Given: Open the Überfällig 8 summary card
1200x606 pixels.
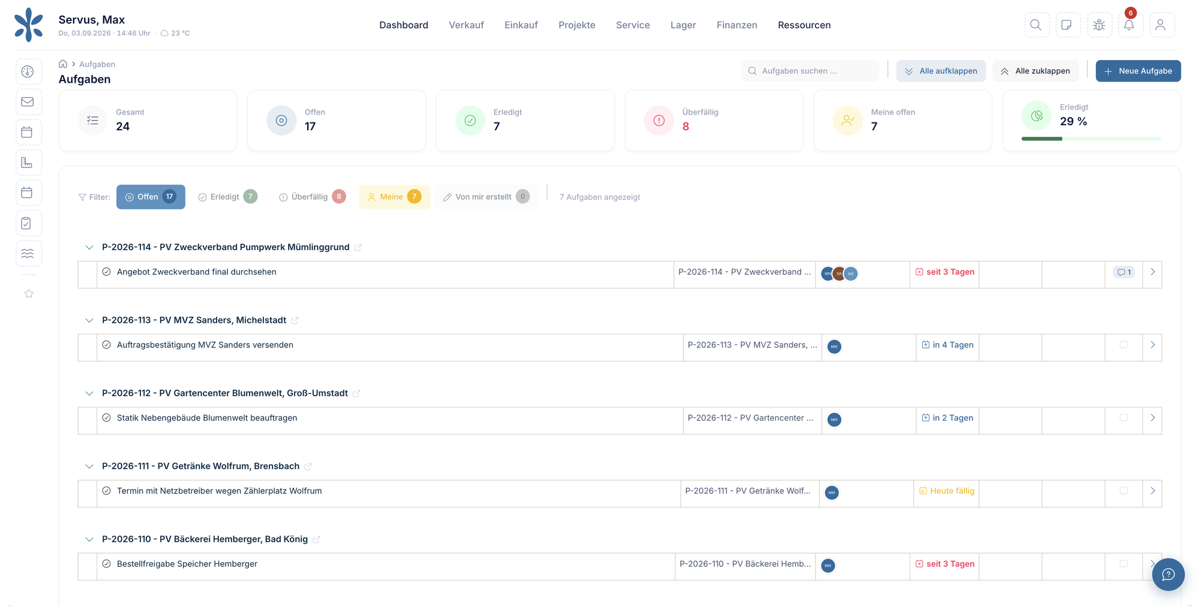Looking at the screenshot, I should (x=714, y=121).
